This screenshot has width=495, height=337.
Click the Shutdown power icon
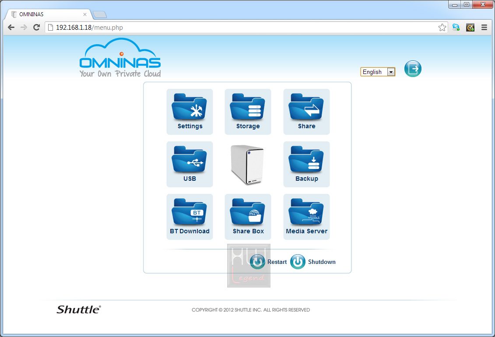tap(298, 262)
